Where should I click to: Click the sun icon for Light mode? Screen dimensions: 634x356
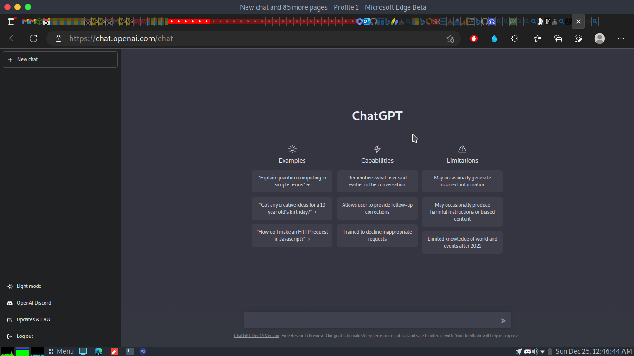pyautogui.click(x=10, y=286)
